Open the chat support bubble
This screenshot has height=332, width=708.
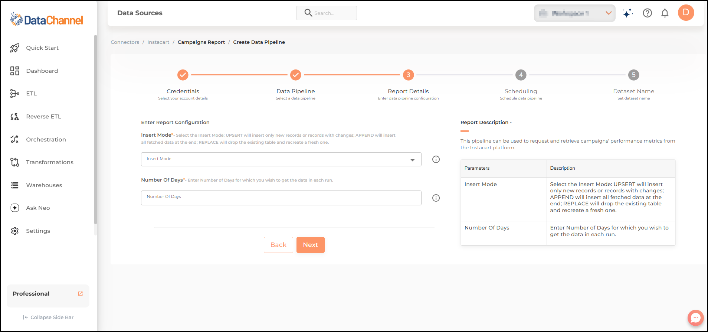[x=695, y=318]
